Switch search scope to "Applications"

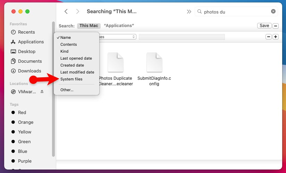119,26
